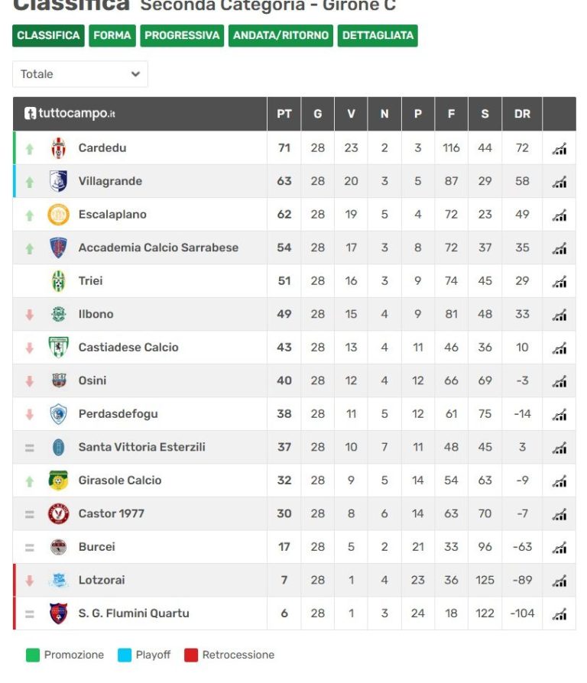Image resolution: width=587 pixels, height=683 pixels.
Task: Click the Escalaplano team crest
Action: (58, 215)
